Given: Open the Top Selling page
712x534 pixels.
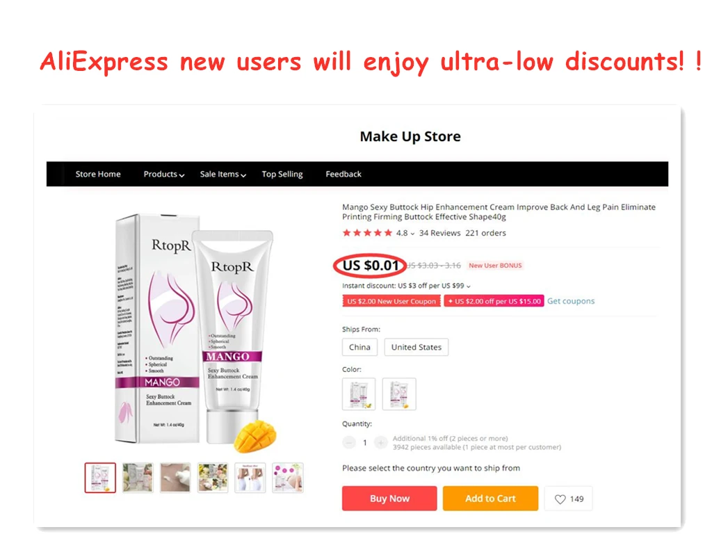Looking at the screenshot, I should (x=282, y=175).
